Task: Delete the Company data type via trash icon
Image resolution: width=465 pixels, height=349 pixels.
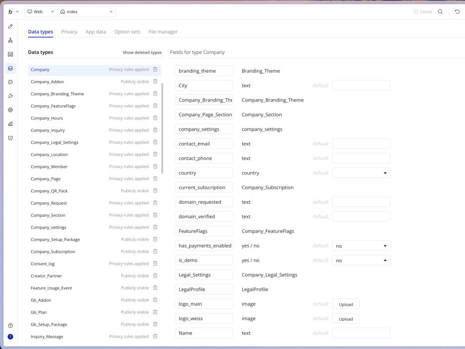Action: (x=155, y=69)
